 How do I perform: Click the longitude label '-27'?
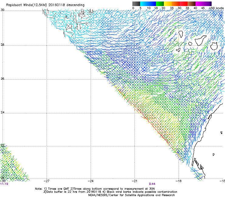click(46, 181)
